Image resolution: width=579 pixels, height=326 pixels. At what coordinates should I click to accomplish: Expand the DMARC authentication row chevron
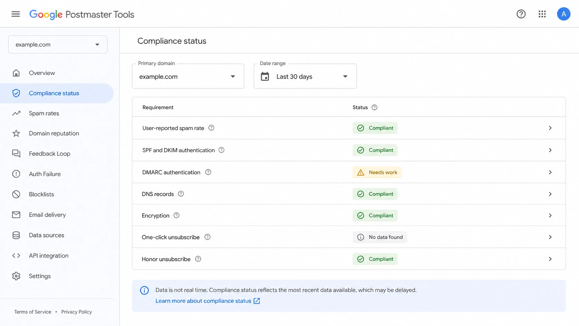(550, 173)
